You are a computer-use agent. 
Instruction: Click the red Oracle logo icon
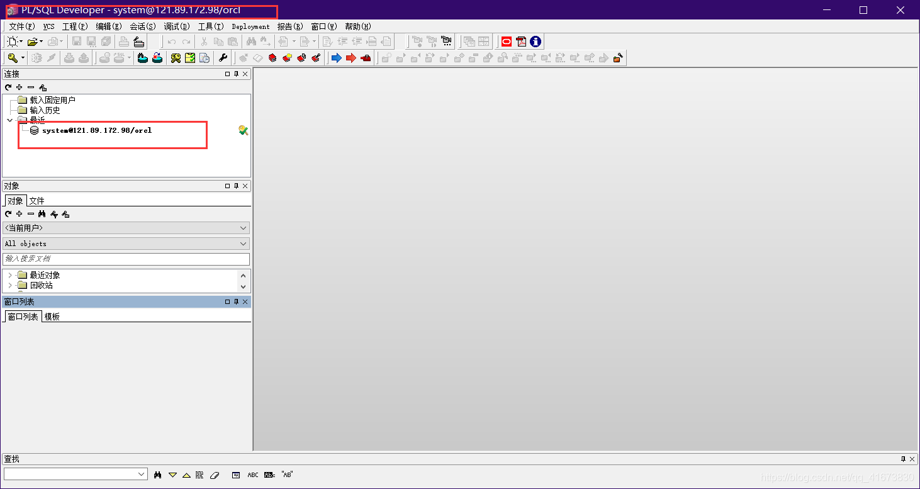(507, 42)
